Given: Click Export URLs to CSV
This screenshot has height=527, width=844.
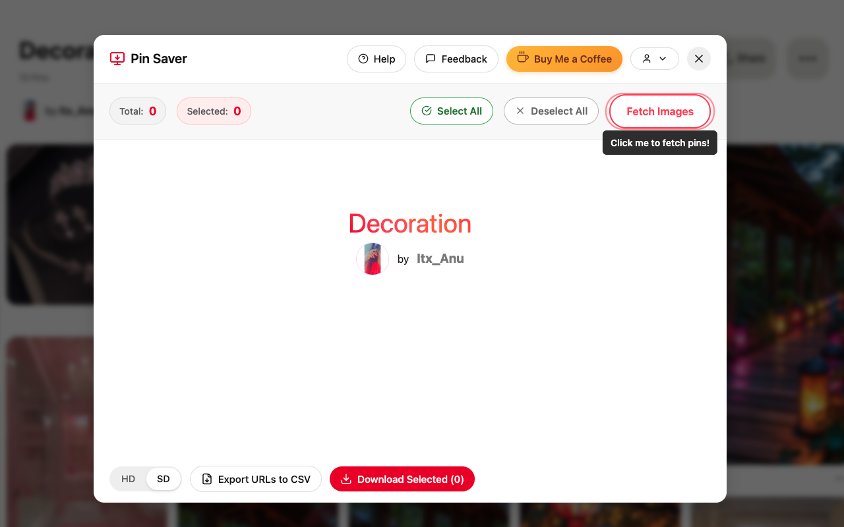Looking at the screenshot, I should tap(256, 479).
